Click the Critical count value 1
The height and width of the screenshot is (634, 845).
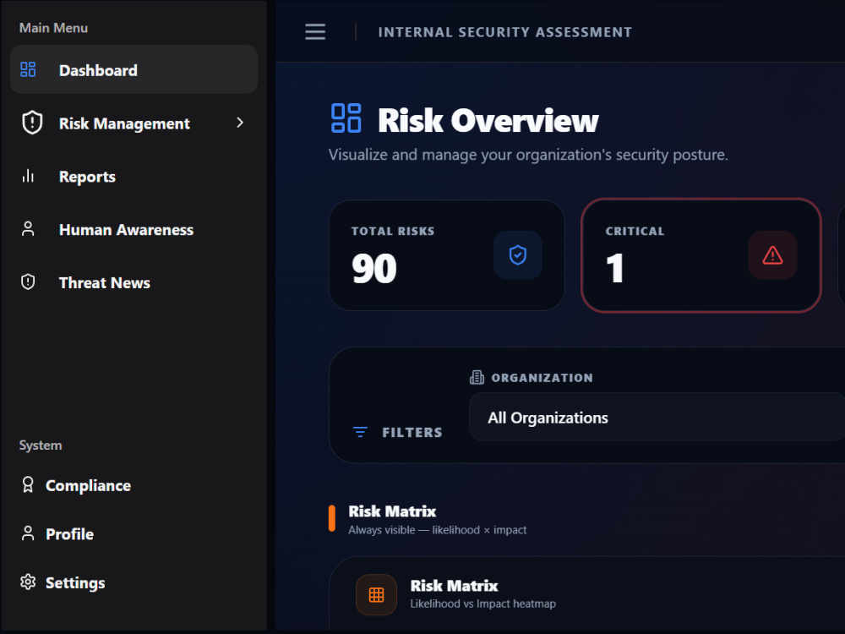click(614, 268)
